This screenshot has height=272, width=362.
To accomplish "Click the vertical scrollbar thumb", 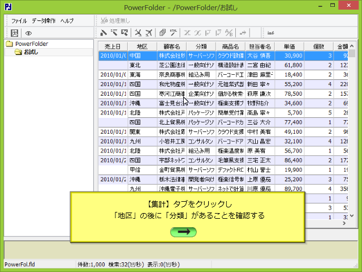I will pos(352,53).
